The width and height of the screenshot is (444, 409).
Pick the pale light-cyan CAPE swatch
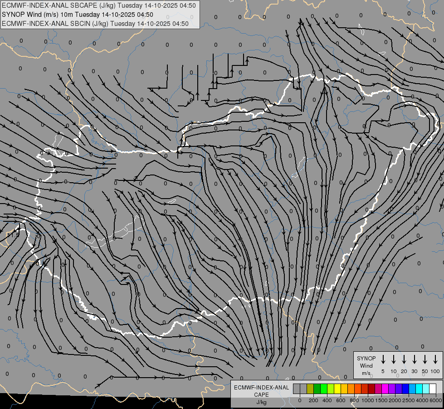click(426, 389)
